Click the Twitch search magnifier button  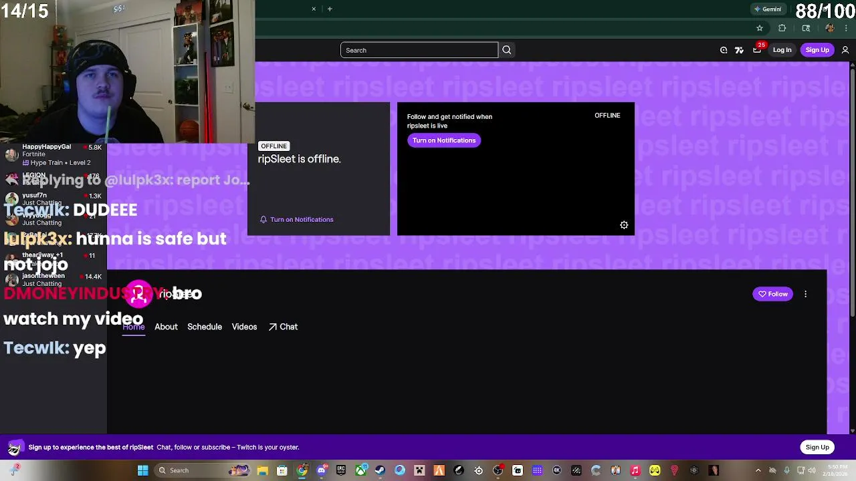pos(507,50)
